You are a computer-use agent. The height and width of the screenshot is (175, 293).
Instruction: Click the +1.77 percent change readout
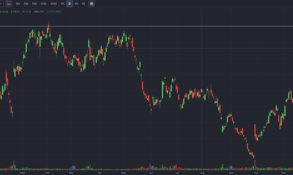tap(54, 12)
